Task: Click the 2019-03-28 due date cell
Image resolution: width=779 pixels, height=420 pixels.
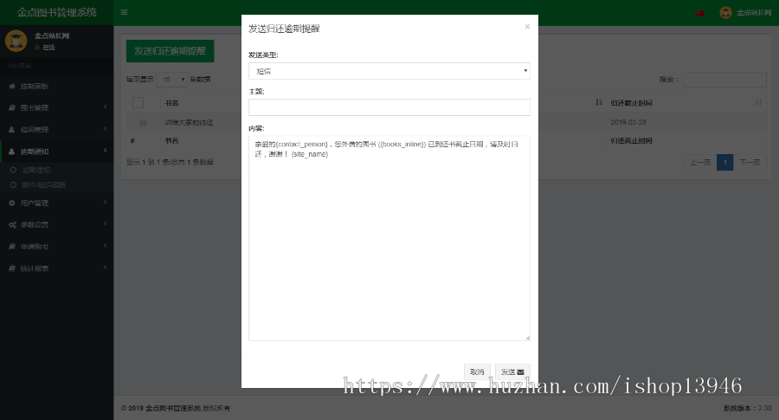Action: click(x=628, y=122)
